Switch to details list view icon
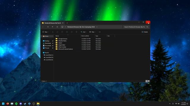The image size is (190, 106). (146, 81)
